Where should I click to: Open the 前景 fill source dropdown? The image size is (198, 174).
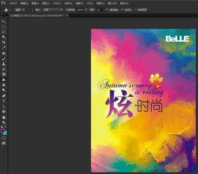click(x=19, y=10)
